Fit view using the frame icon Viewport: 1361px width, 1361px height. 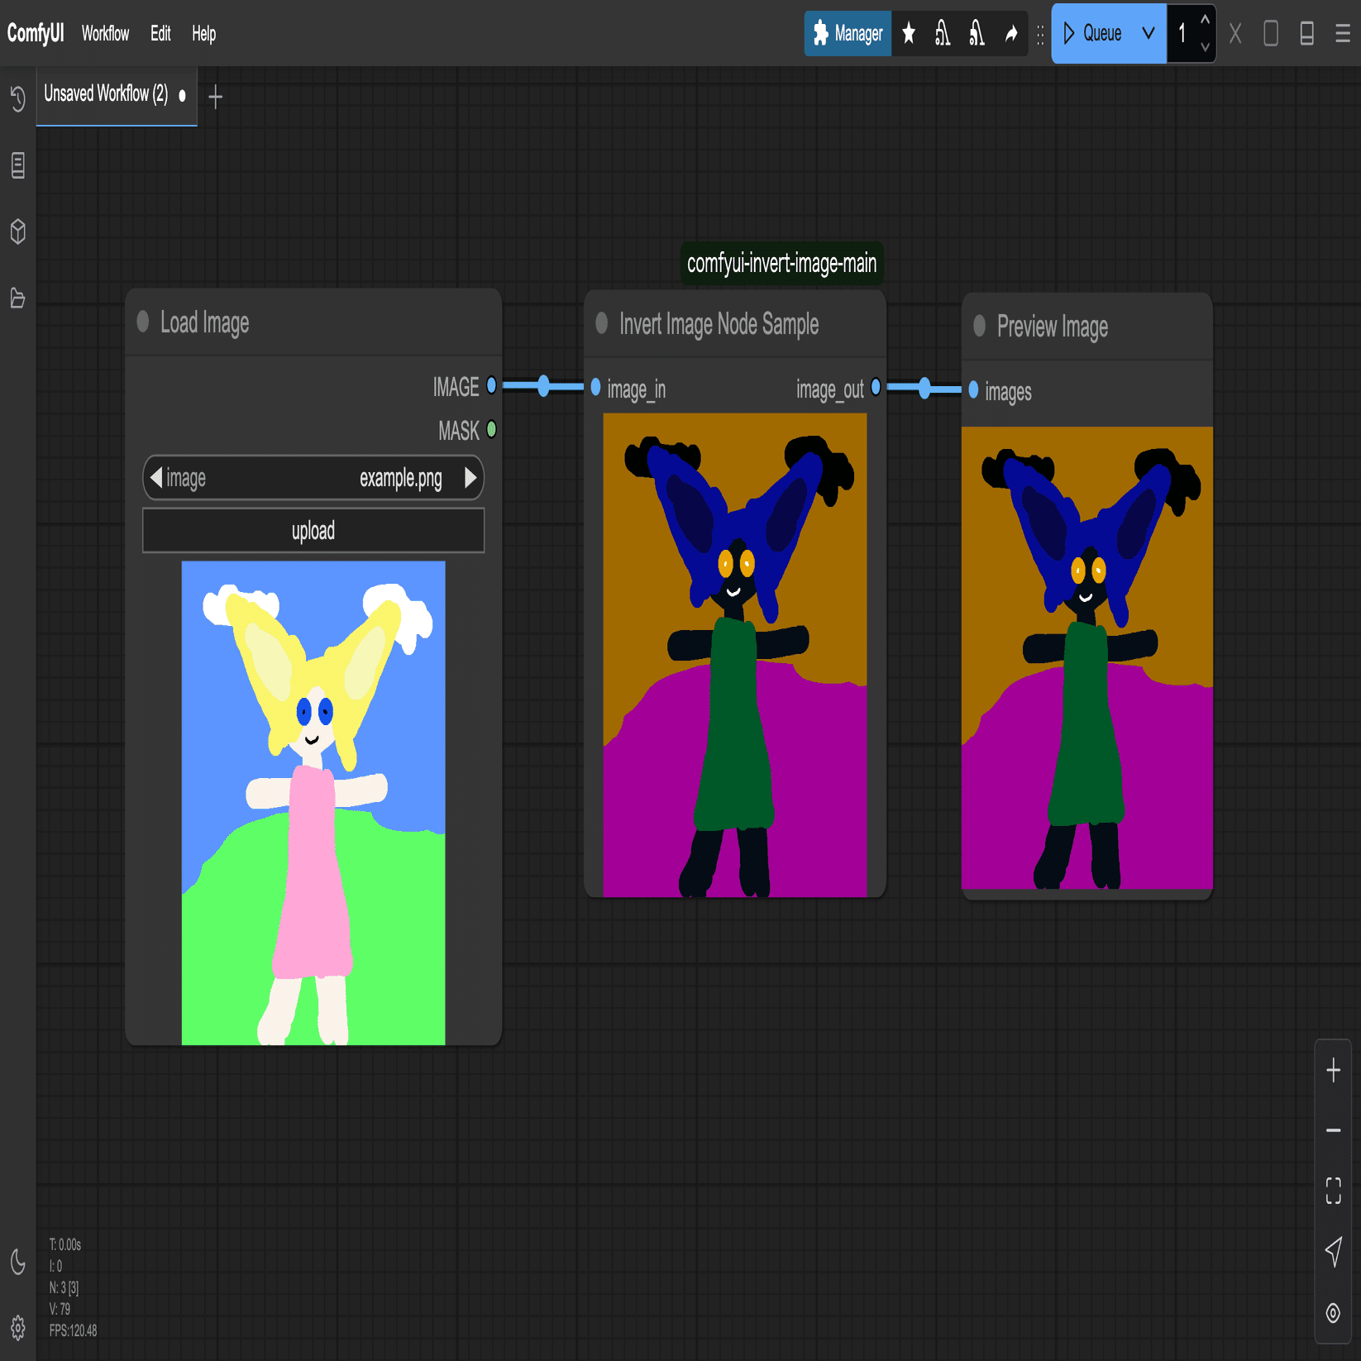1333,1191
